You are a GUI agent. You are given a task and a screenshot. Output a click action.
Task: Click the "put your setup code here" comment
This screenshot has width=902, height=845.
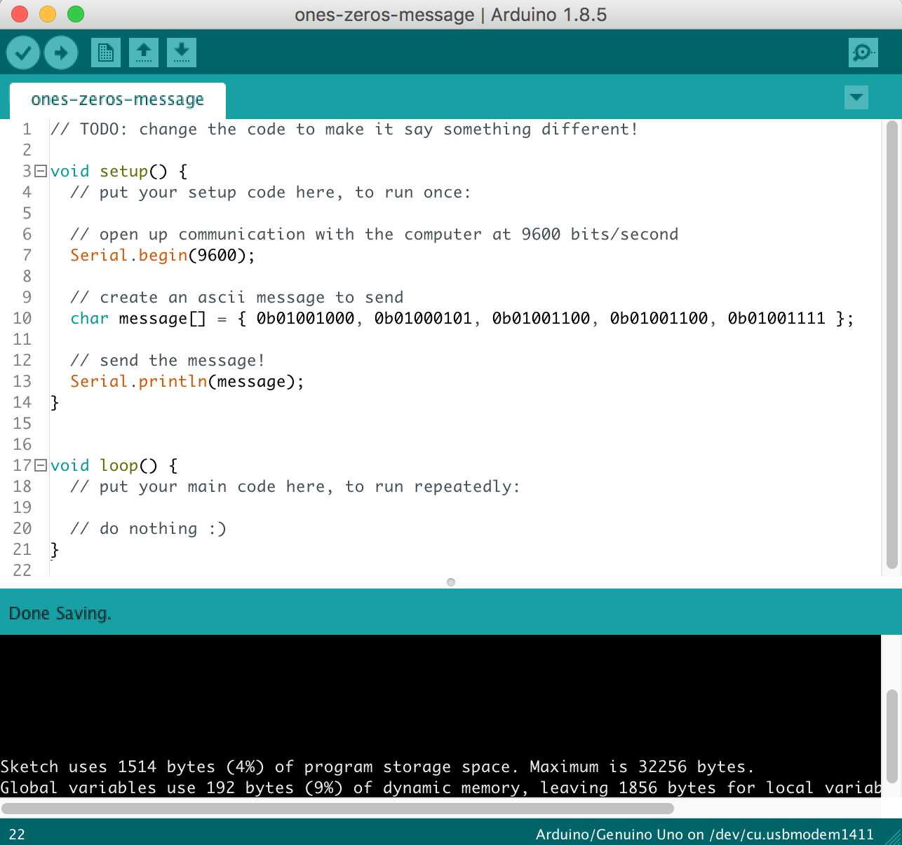(x=270, y=193)
